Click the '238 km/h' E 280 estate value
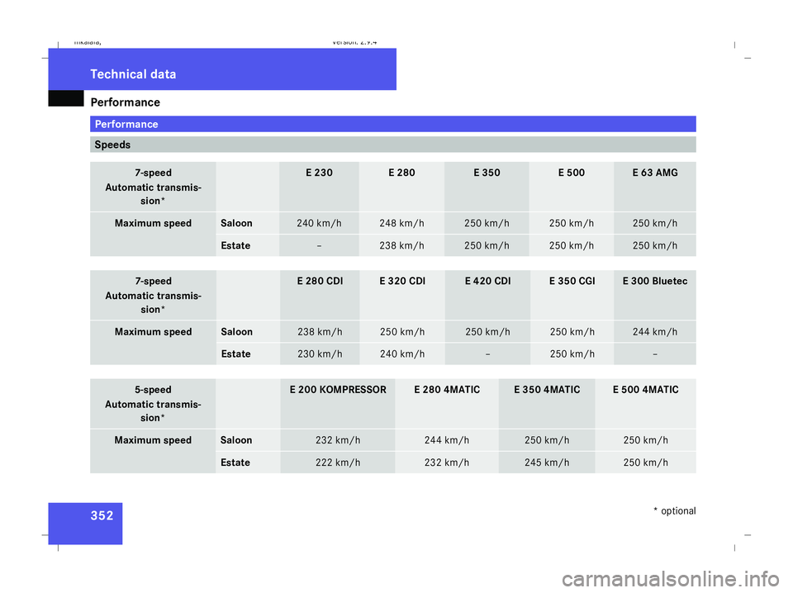Image resolution: width=793 pixels, height=593 pixels. click(x=401, y=245)
